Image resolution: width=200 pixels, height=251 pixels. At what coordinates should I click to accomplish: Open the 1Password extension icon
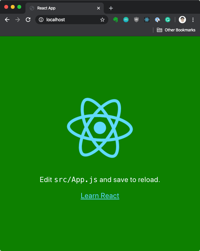click(157, 20)
